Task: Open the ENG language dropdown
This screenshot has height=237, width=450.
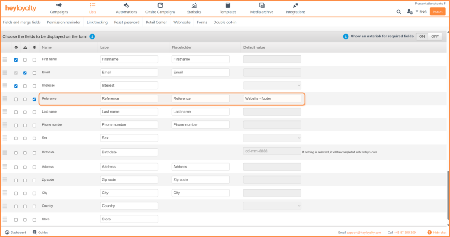Action: (421, 12)
